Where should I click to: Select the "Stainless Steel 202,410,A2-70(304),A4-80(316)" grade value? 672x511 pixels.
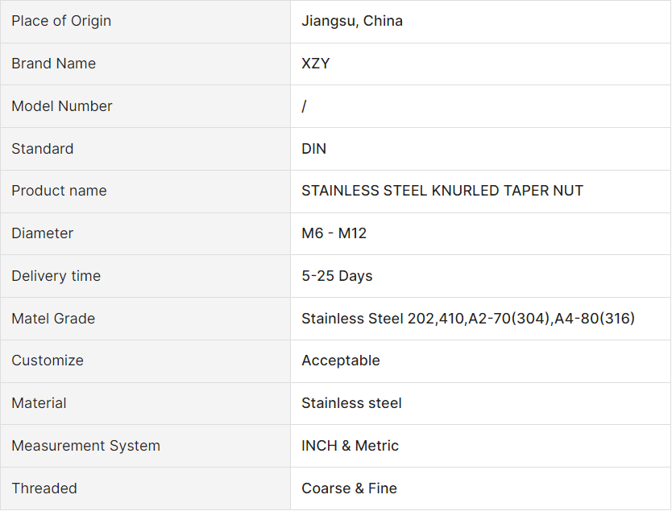pos(468,319)
